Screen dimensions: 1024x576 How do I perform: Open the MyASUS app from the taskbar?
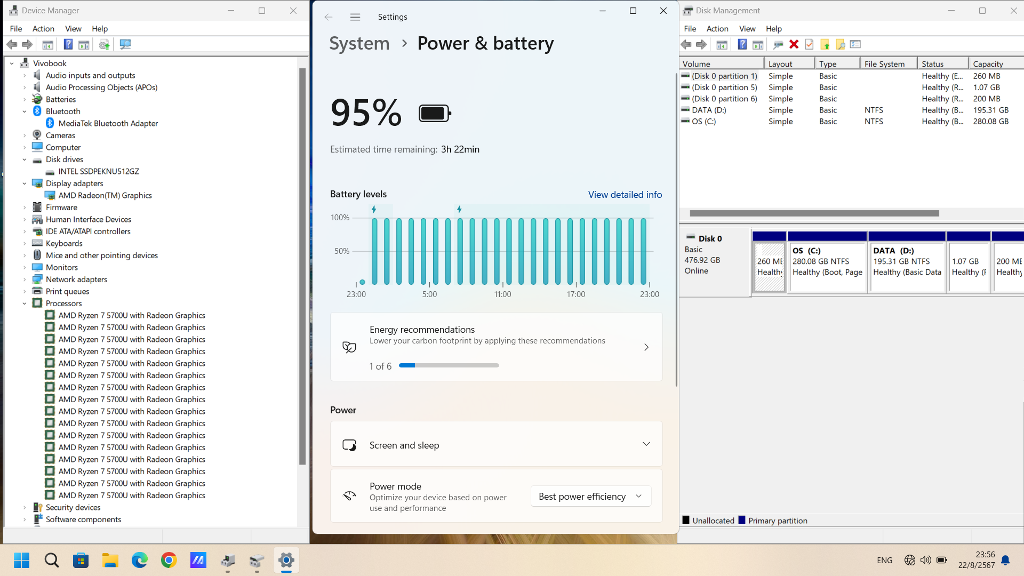(198, 560)
